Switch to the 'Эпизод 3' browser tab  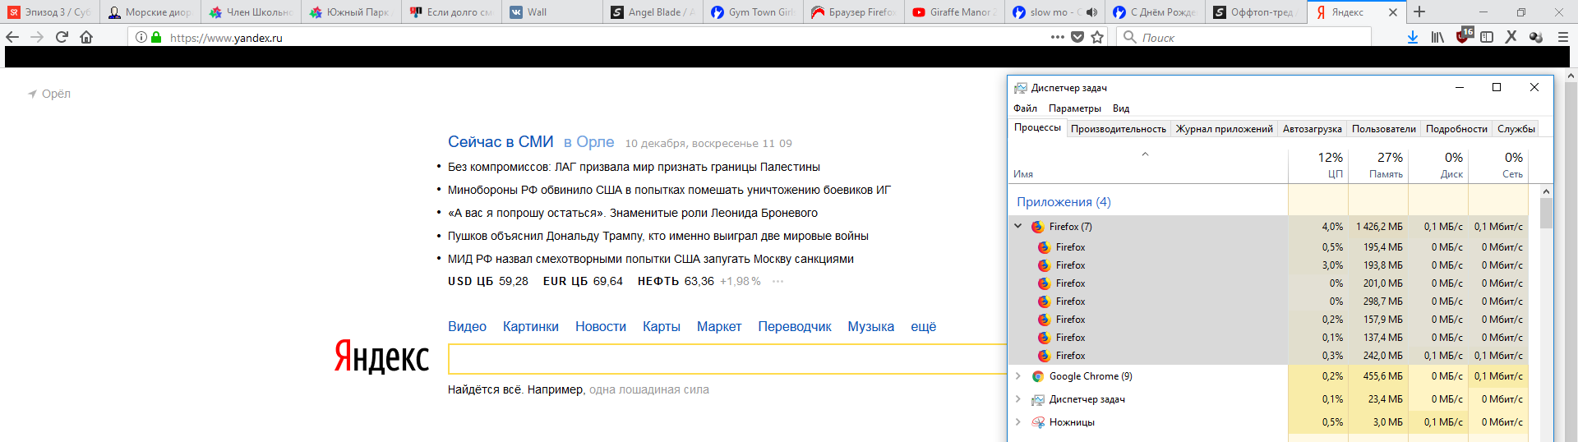coord(50,12)
